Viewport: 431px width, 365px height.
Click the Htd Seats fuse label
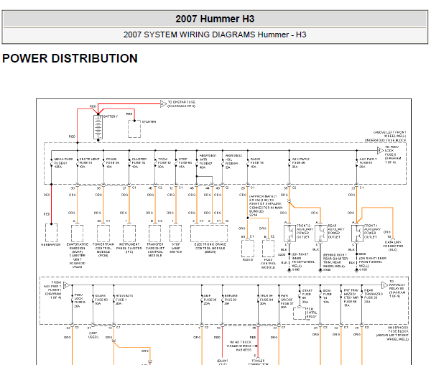coord(124,300)
